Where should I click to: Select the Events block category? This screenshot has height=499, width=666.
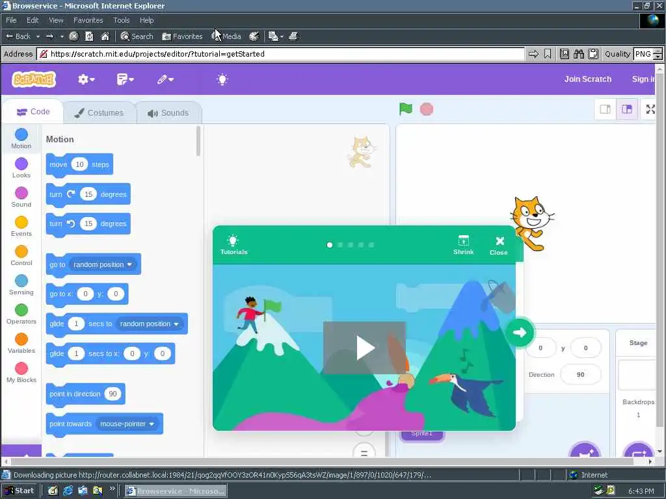click(x=21, y=227)
